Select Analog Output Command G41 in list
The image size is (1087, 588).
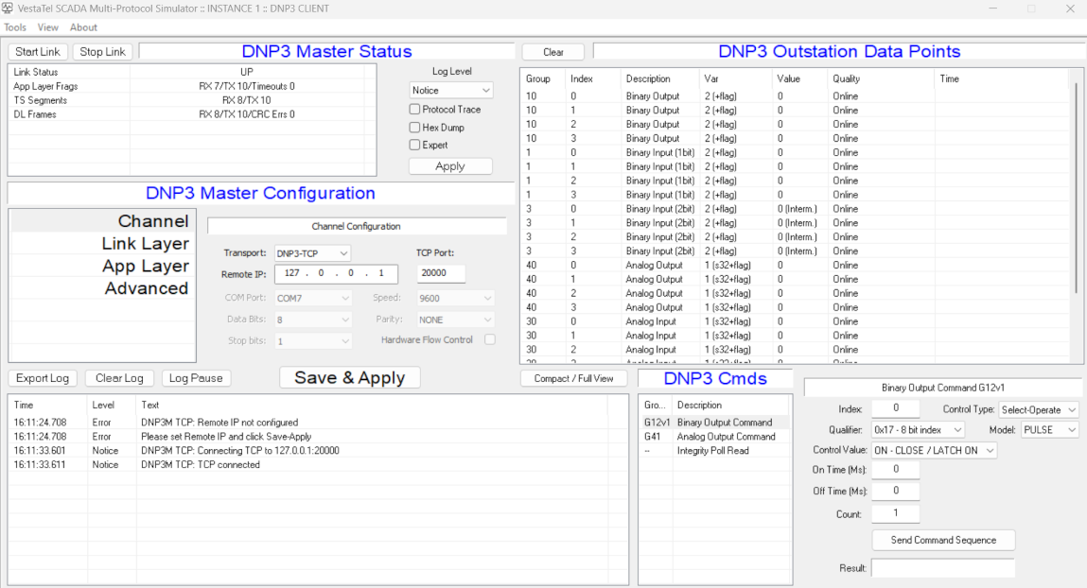tap(725, 437)
